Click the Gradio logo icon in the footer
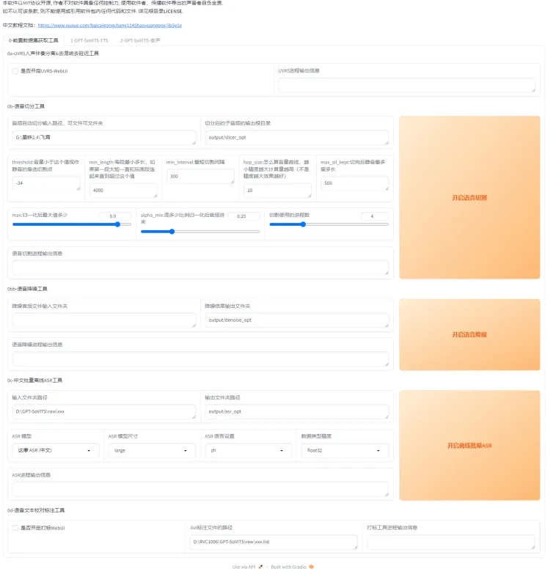The image size is (550, 574). point(311,567)
